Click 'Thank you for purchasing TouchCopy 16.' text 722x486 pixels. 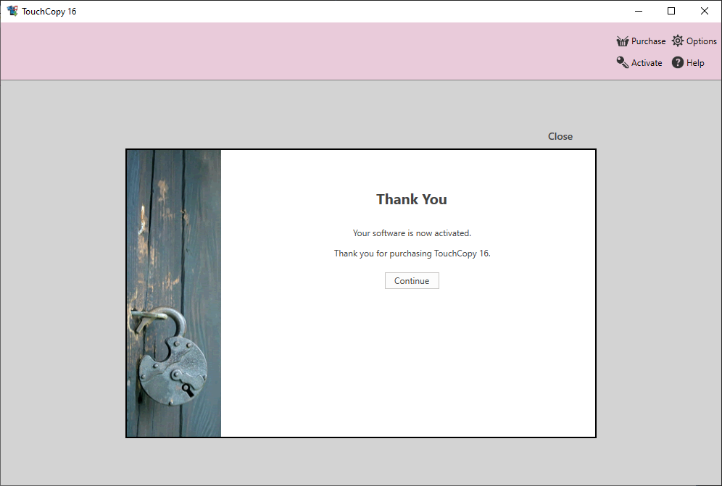pyautogui.click(x=412, y=254)
